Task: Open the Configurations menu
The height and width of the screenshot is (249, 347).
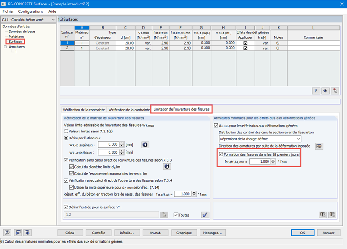Action: (31, 11)
